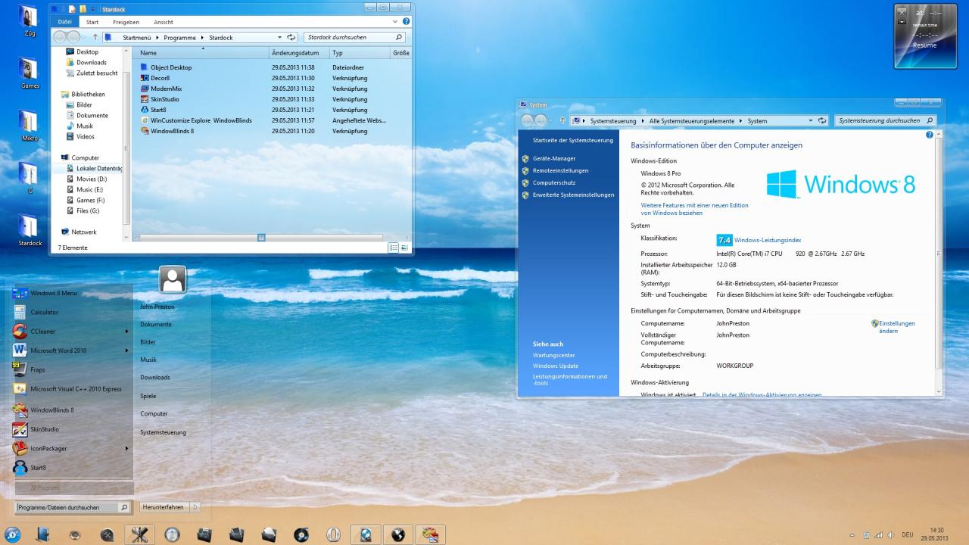
Task: Click 'Einstellungen ändern' link
Action: 896,327
